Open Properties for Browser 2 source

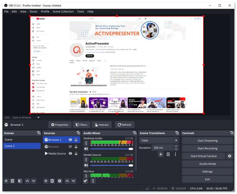[60, 125]
